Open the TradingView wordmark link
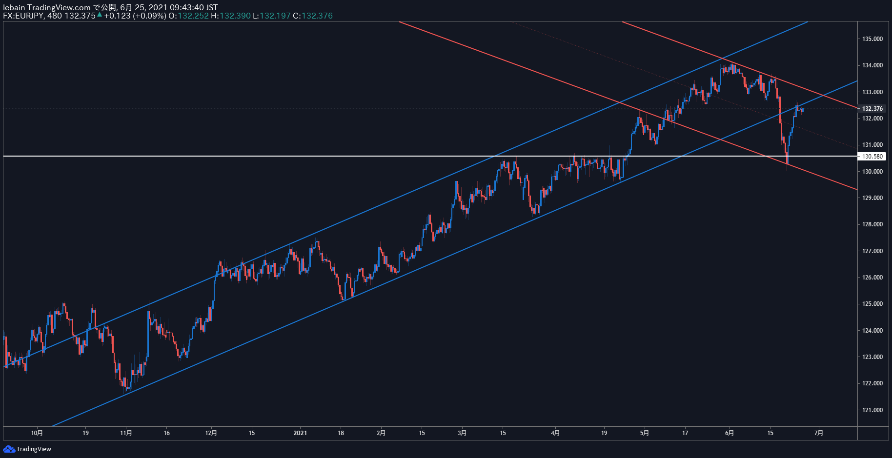The image size is (892, 458). click(x=34, y=449)
